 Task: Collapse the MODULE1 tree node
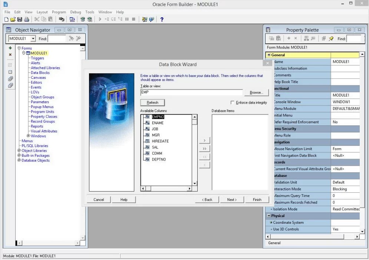23,53
